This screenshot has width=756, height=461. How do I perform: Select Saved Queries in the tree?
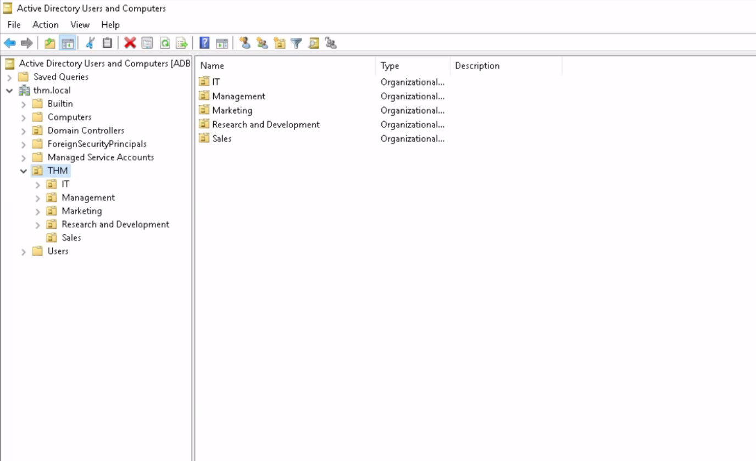(60, 77)
